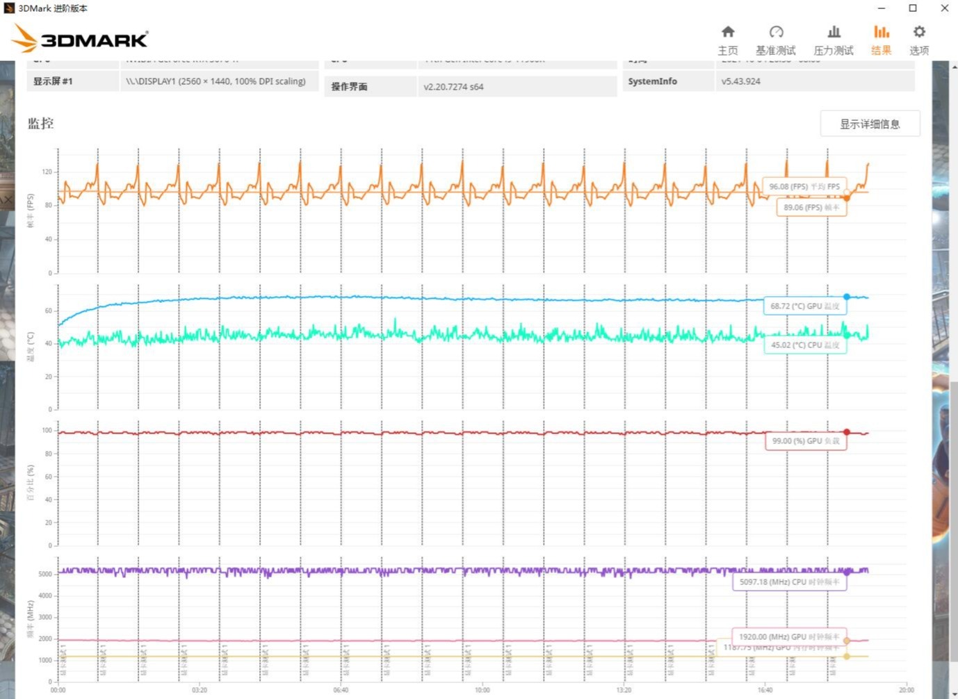Click the 显示屏 #1 label cell

tap(73, 81)
